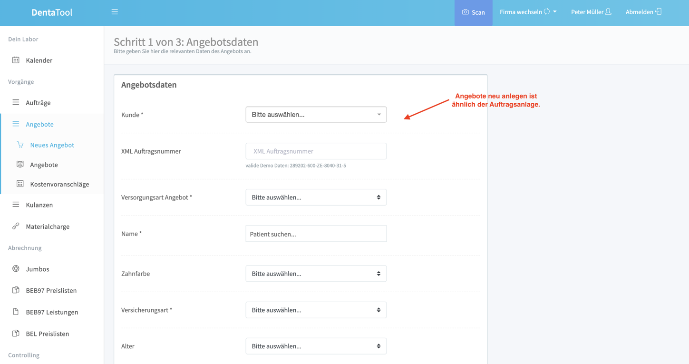Open the Firma wechseln dropdown
689x364 pixels.
pyautogui.click(x=528, y=12)
